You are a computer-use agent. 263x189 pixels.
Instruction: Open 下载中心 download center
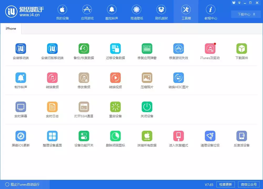246,14
